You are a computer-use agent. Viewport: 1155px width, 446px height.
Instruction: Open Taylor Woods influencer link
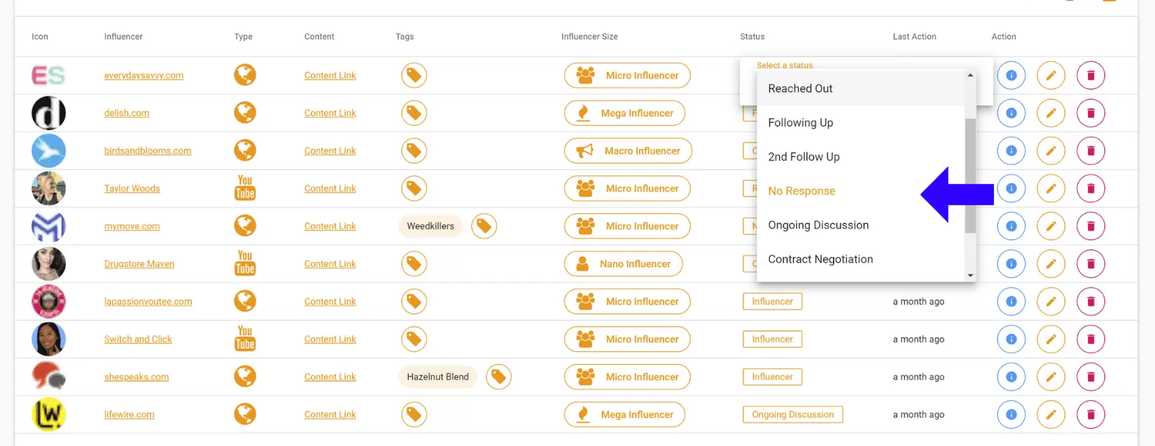point(132,188)
